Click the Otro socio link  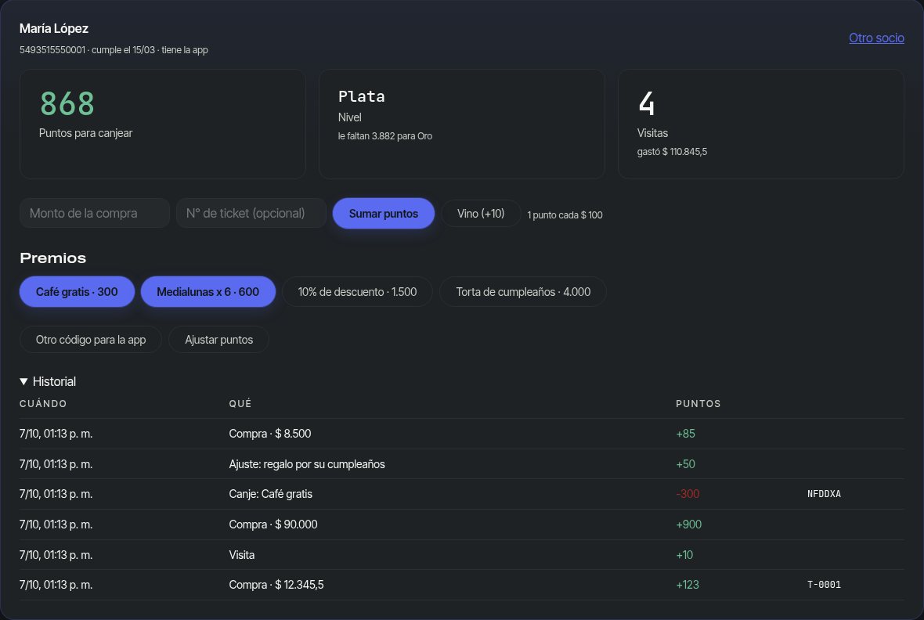point(876,38)
